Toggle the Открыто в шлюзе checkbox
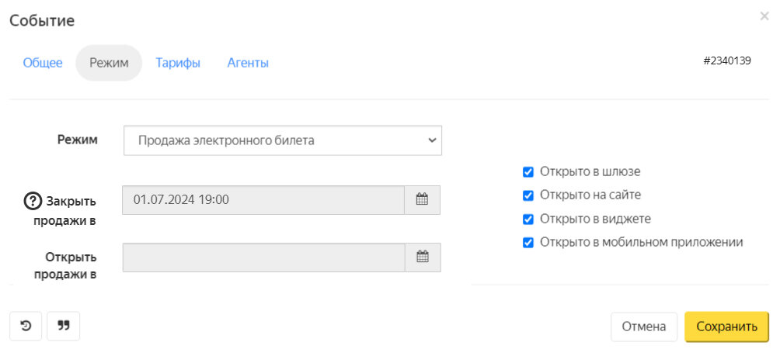 (528, 172)
